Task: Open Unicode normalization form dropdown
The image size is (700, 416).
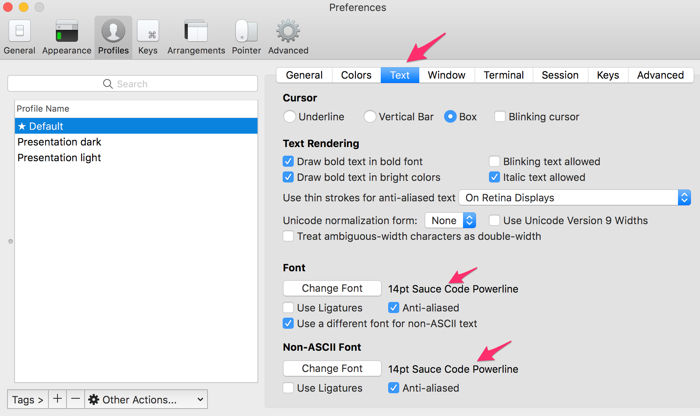Action: pyautogui.click(x=450, y=221)
